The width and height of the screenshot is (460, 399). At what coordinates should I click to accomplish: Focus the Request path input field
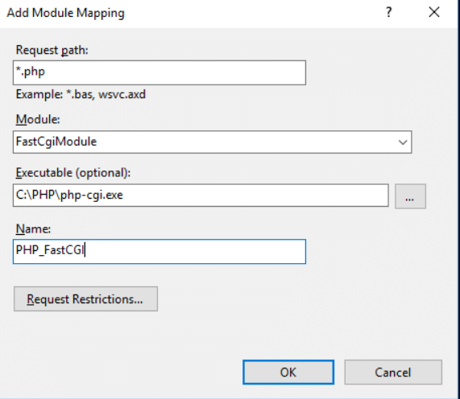point(160,72)
